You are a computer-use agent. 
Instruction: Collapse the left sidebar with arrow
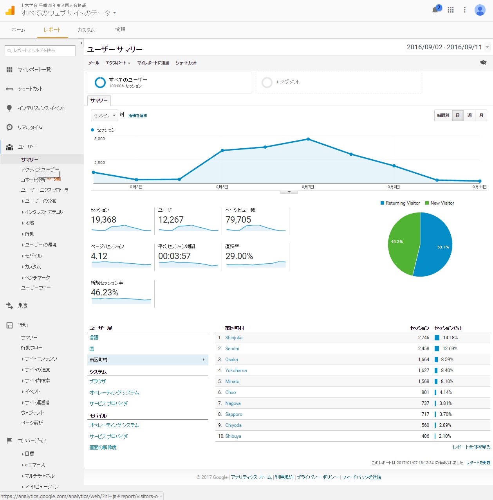pos(81,43)
